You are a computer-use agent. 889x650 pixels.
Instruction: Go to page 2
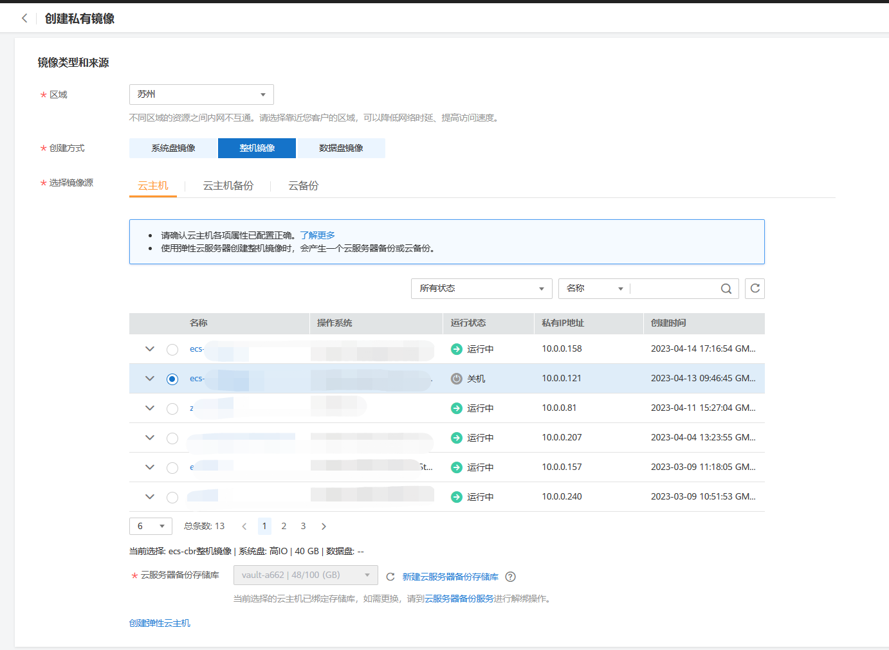pos(284,527)
